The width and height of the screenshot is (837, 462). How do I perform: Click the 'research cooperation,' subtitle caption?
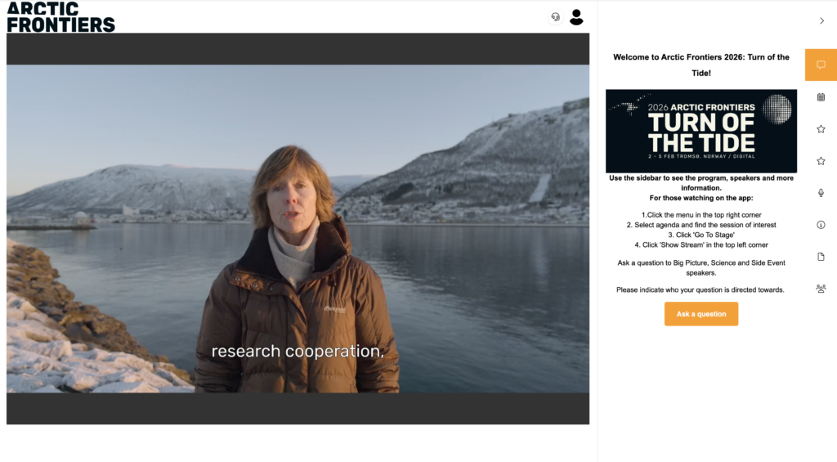[298, 352]
